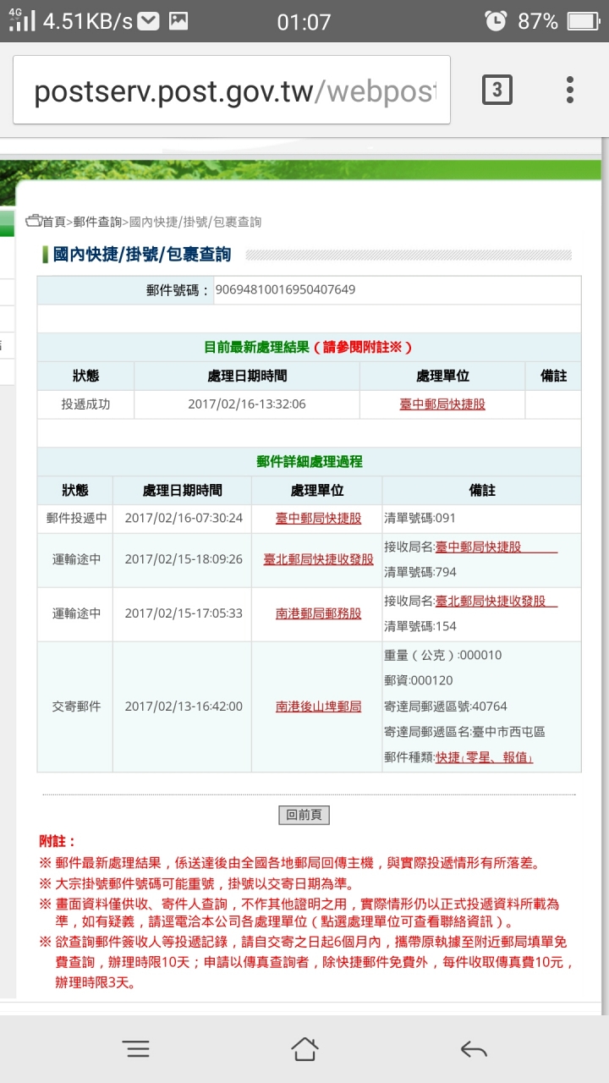Open 快捷(零星、報值) mail type link
Viewport: 609px width, 1083px height.
point(484,757)
